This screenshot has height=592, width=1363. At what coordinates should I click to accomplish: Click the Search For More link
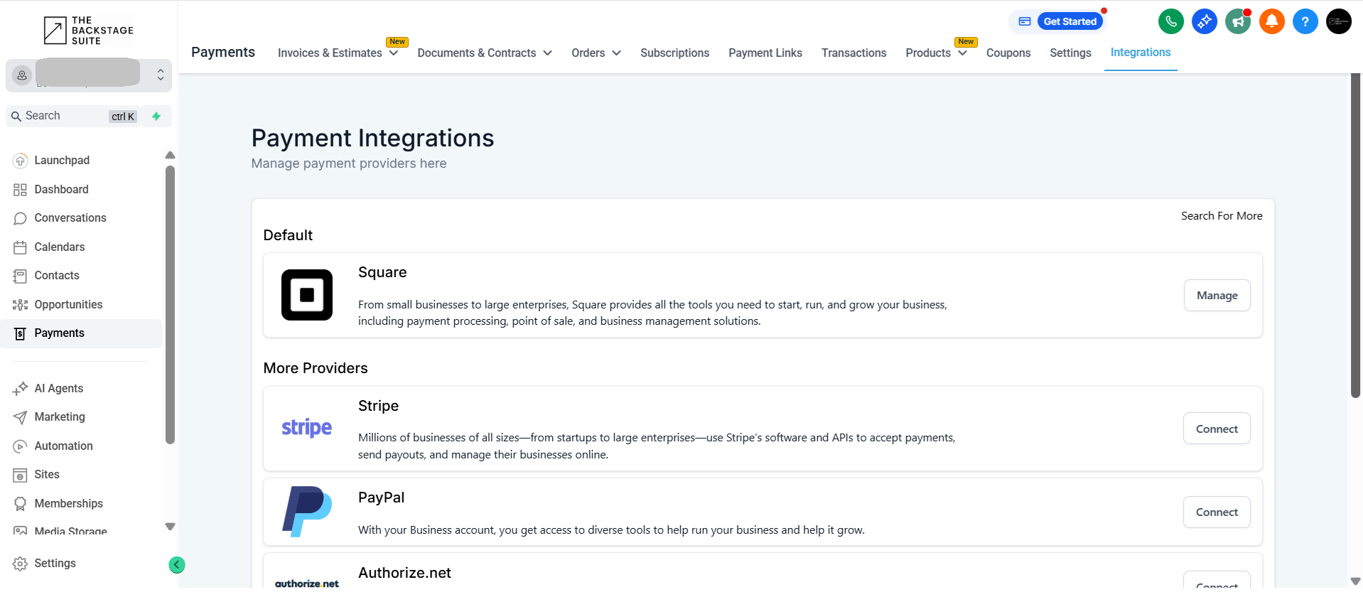1221,216
